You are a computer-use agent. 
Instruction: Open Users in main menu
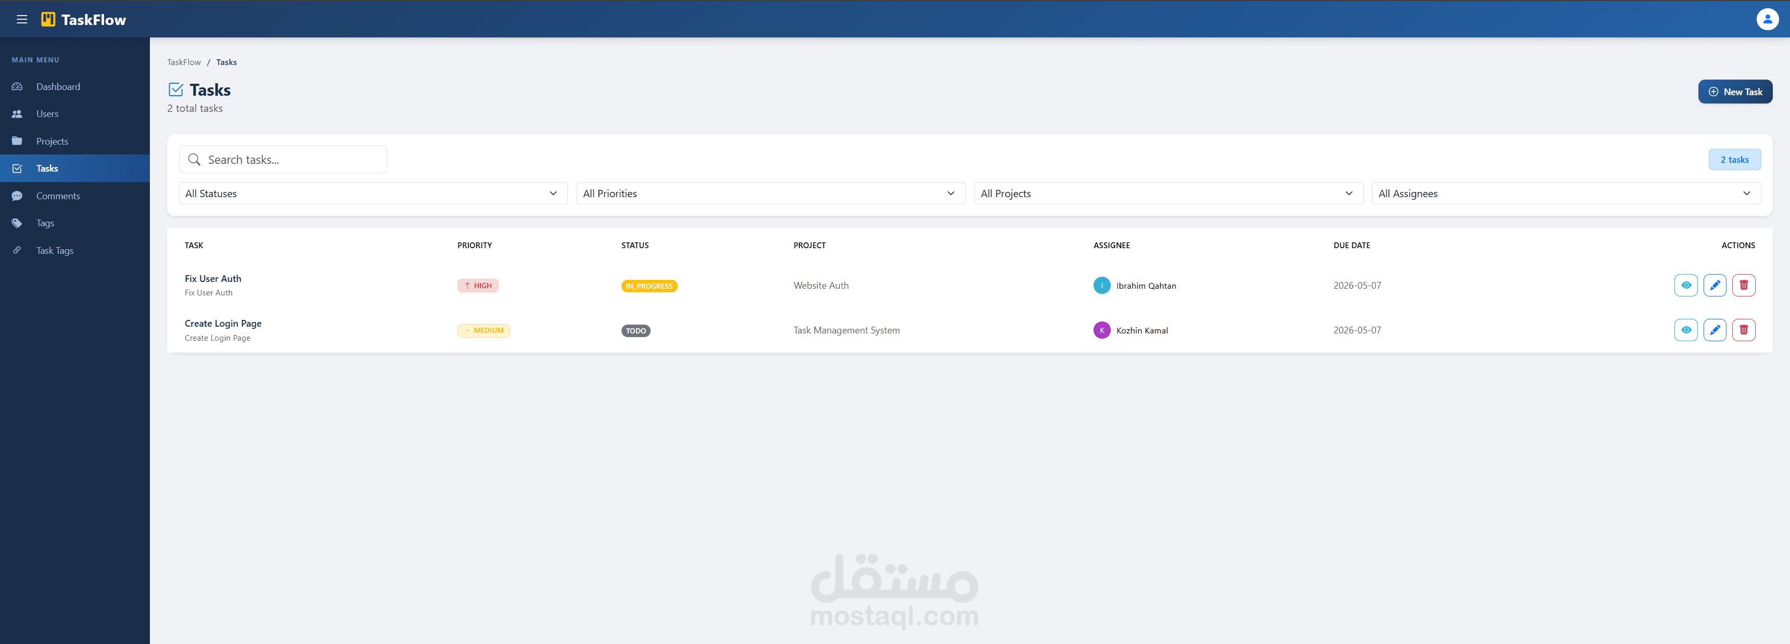pos(75,114)
